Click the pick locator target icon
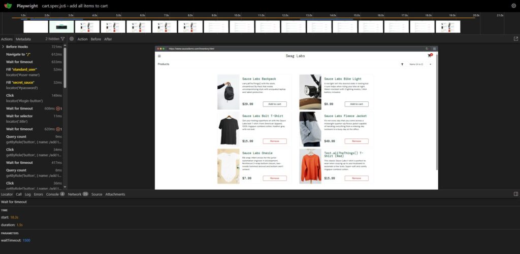Image resolution: width=520 pixels, height=254 pixels. [72, 39]
